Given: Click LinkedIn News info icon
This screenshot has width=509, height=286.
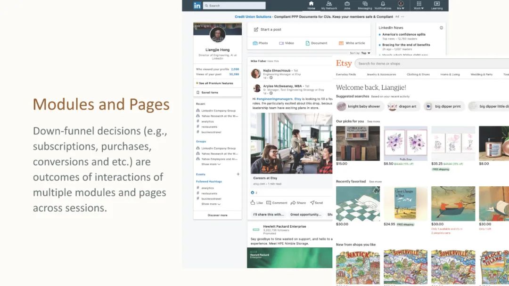Looking at the screenshot, I should pyautogui.click(x=441, y=28).
